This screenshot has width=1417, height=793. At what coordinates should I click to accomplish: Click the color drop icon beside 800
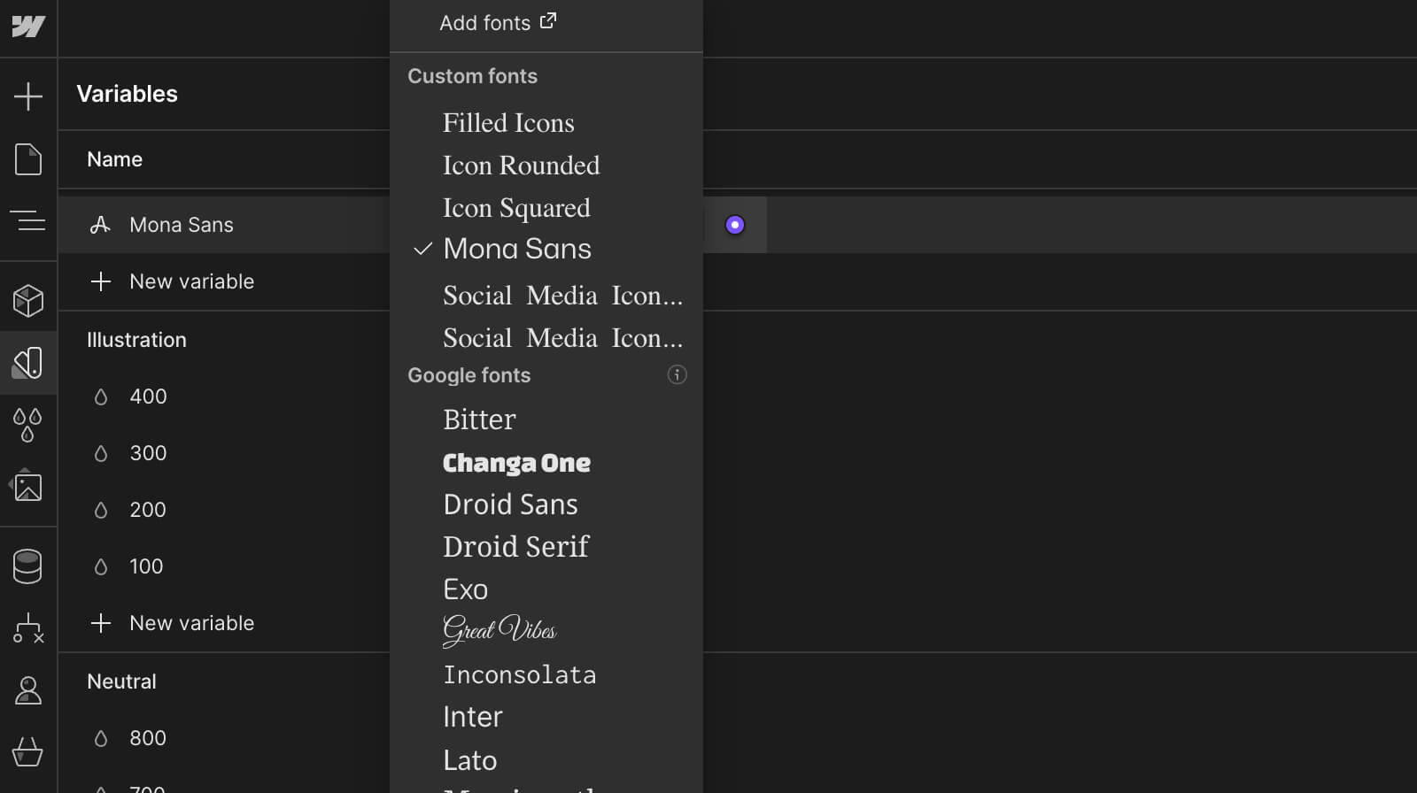[101, 738]
